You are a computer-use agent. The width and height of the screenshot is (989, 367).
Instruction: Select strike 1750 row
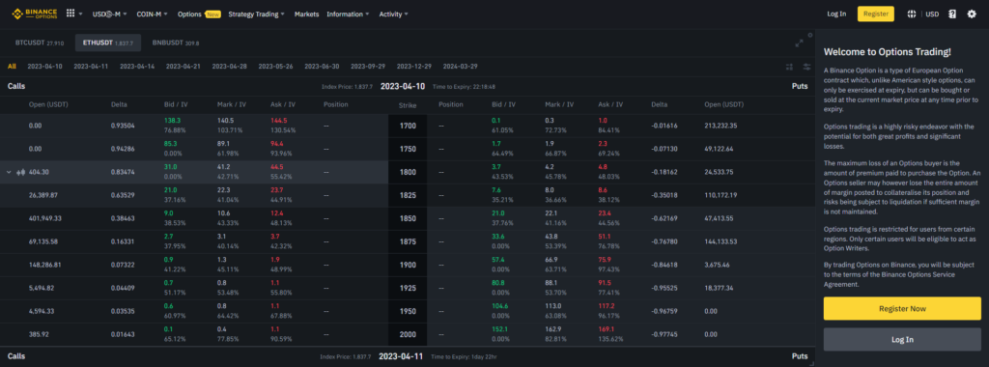pos(408,150)
